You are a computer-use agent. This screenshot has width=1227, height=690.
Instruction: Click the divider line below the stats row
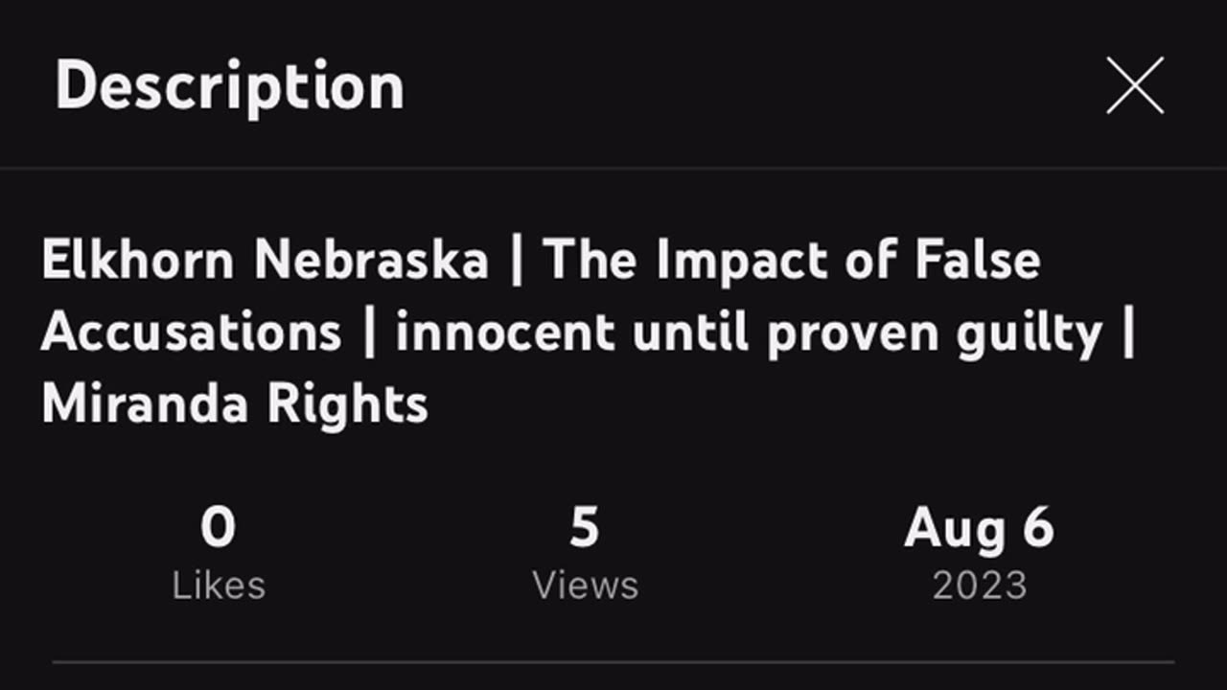[x=613, y=661]
